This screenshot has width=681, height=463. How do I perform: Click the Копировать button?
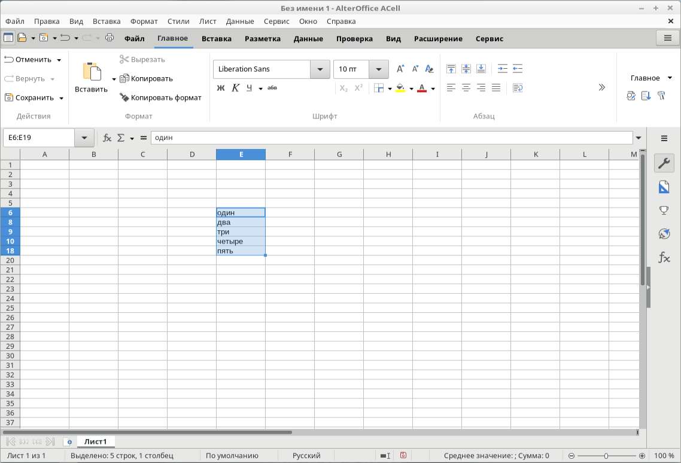(147, 78)
